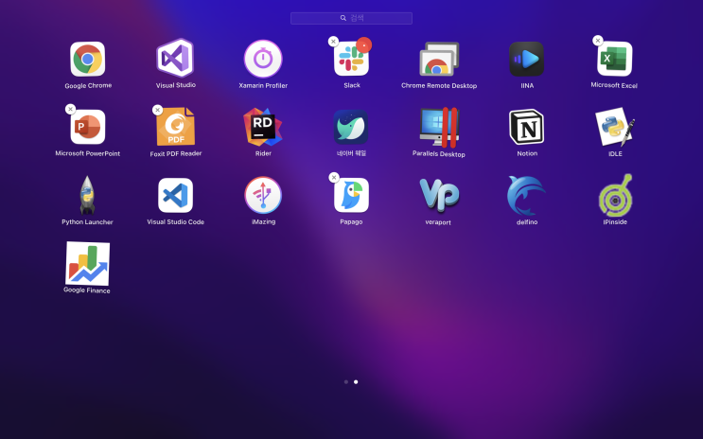Open Xamarin Profiler
This screenshot has width=703, height=439.
(x=263, y=59)
